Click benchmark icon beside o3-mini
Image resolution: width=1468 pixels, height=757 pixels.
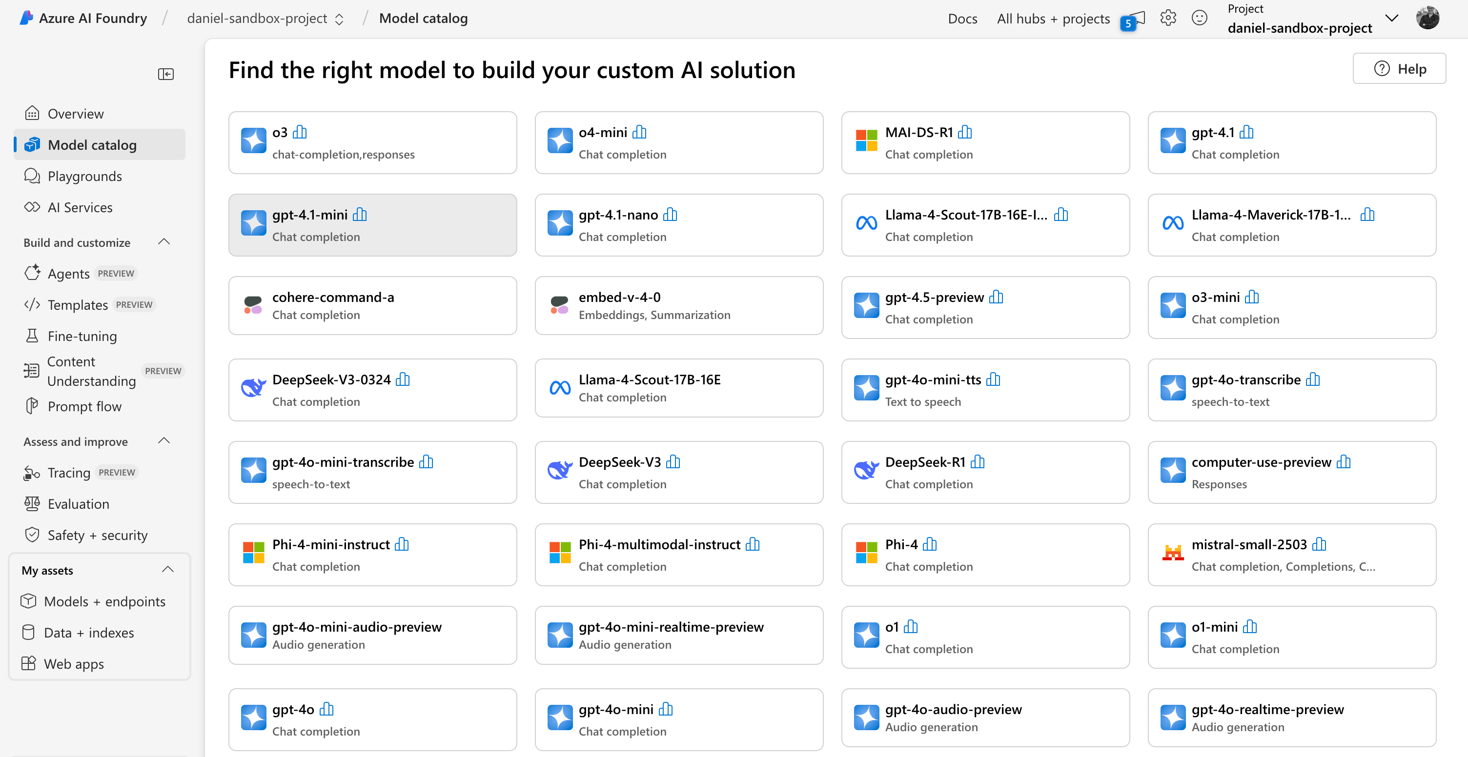(1251, 298)
